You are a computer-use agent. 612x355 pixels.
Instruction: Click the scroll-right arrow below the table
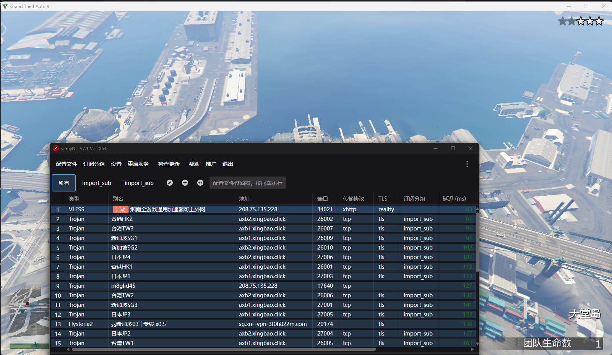click(472, 349)
